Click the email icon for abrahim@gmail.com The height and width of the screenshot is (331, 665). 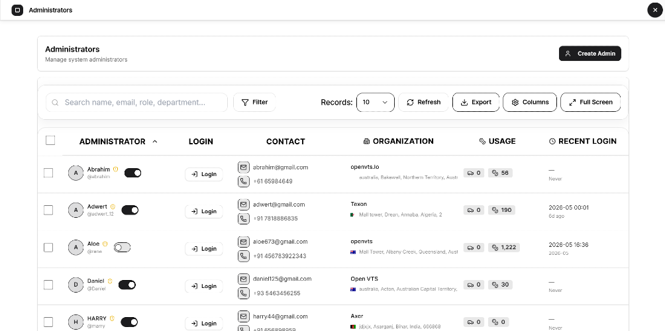(244, 167)
